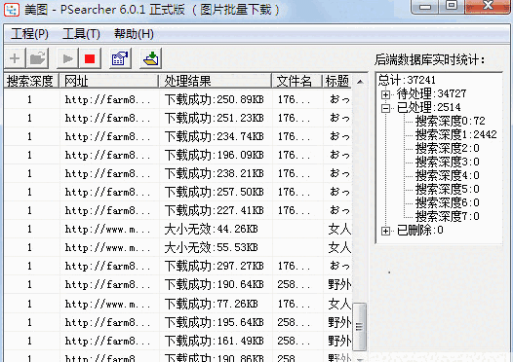Sort by 搜索深度 column header

click(31, 81)
